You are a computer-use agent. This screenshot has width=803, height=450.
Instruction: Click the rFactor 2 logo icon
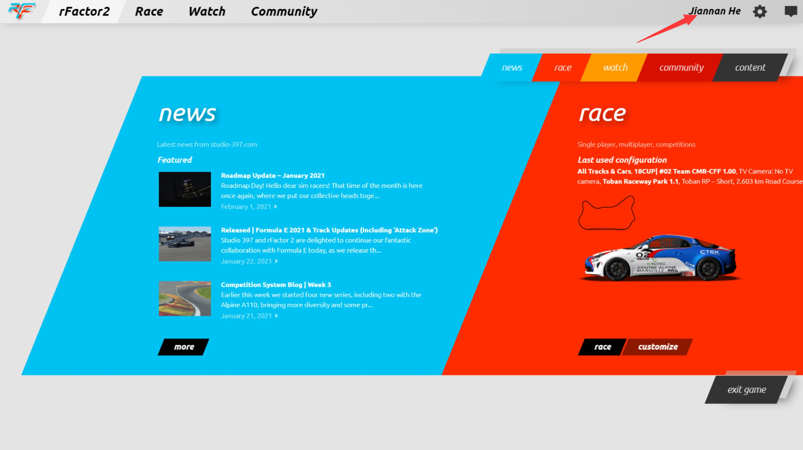(22, 11)
